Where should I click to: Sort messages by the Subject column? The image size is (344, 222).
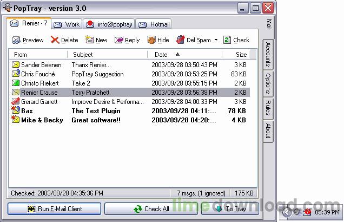[x=107, y=55]
